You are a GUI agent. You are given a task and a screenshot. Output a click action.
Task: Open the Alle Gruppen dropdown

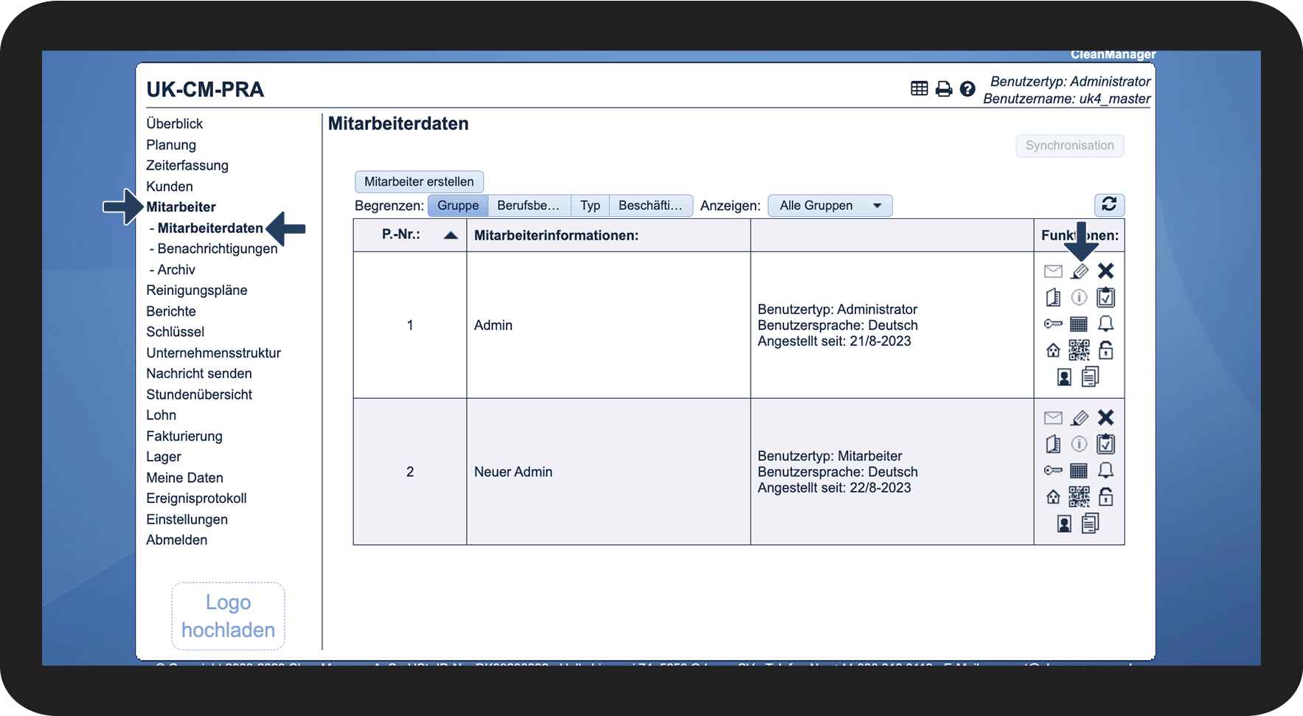tap(830, 206)
